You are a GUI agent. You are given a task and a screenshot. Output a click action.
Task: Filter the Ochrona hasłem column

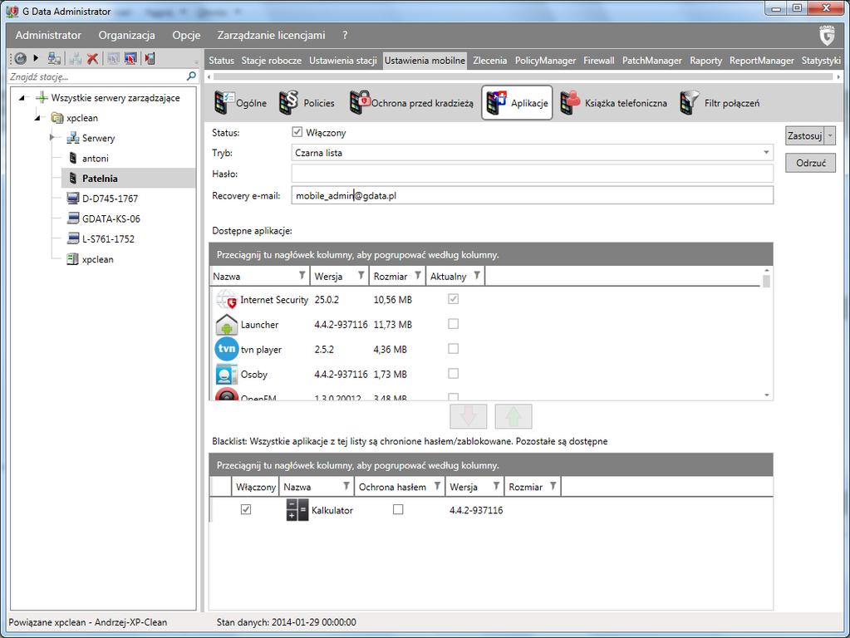click(x=437, y=486)
